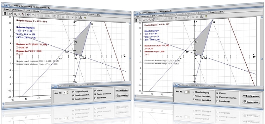265x124 pixels.
Task: Uncheck Punkte in the right dialog
Action: click(218, 93)
